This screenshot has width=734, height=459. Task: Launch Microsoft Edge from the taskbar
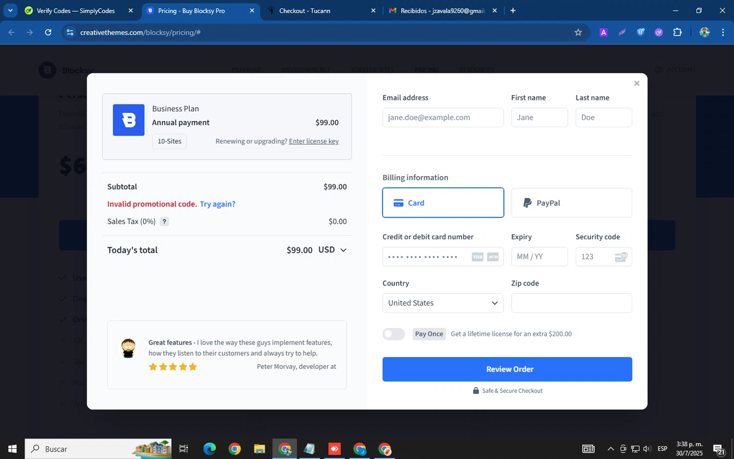pos(209,449)
